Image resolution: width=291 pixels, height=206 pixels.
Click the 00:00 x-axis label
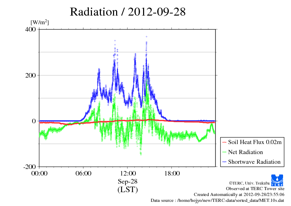[39, 173]
